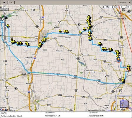Zoom in with the plus button
Viewport: 132px width, 118px height.
tap(5, 15)
